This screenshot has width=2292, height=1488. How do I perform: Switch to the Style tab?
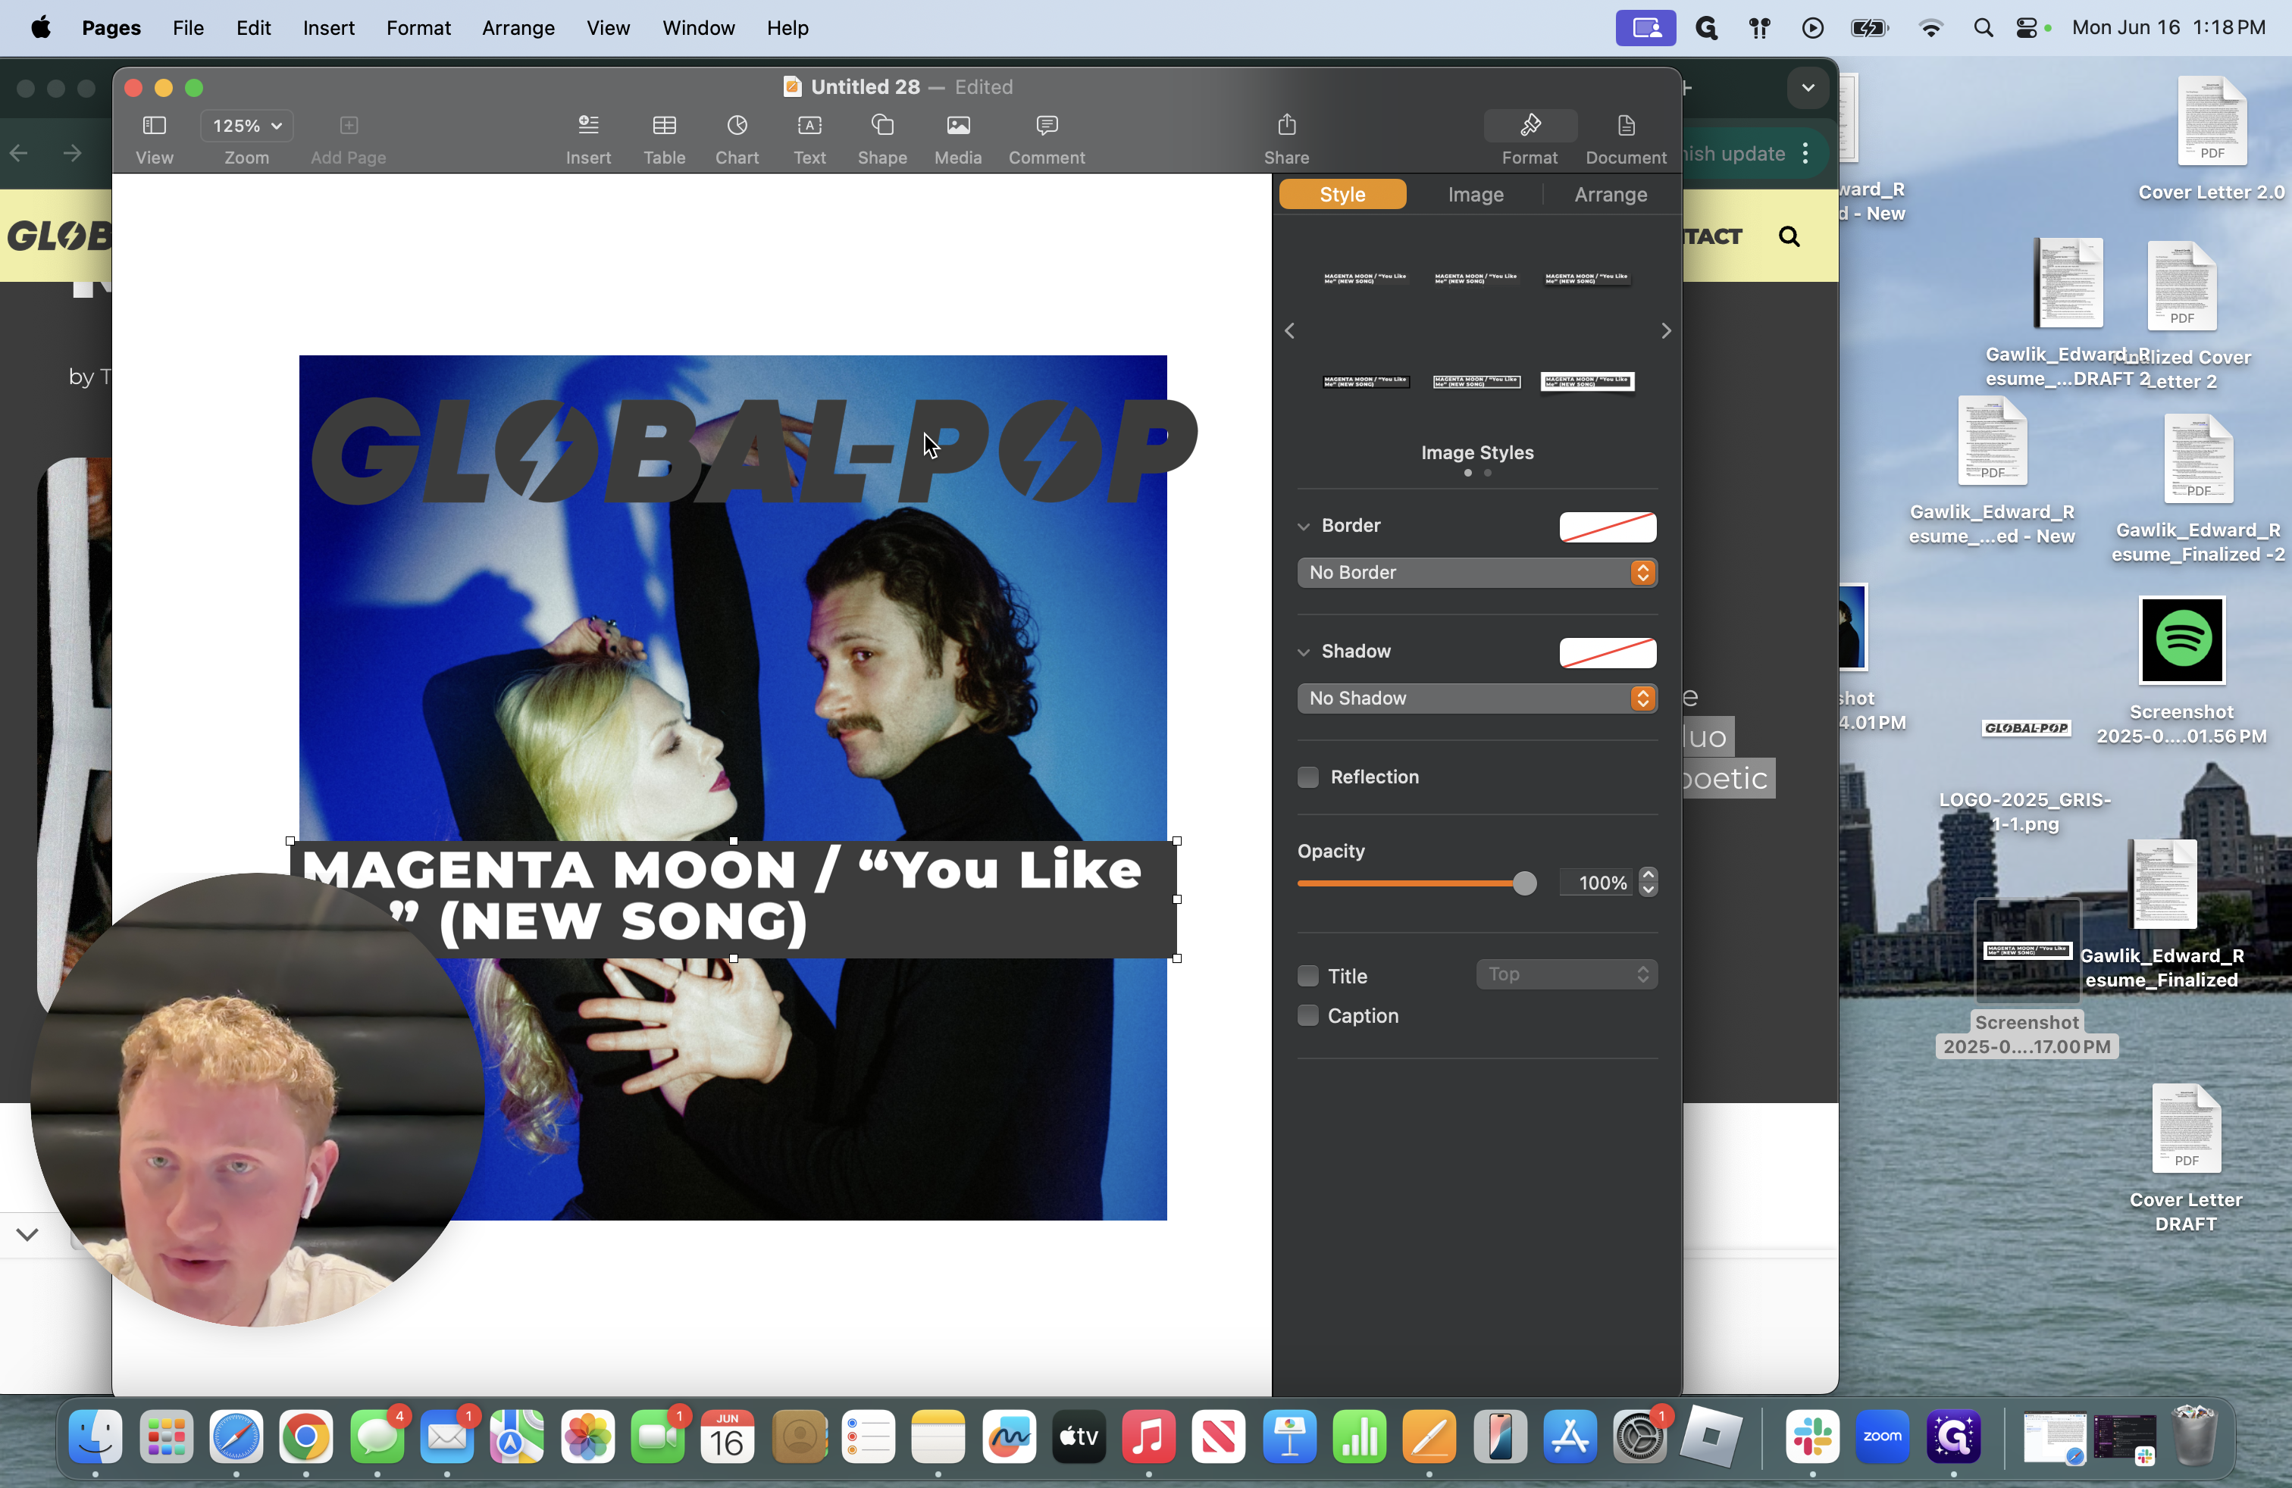[1342, 195]
